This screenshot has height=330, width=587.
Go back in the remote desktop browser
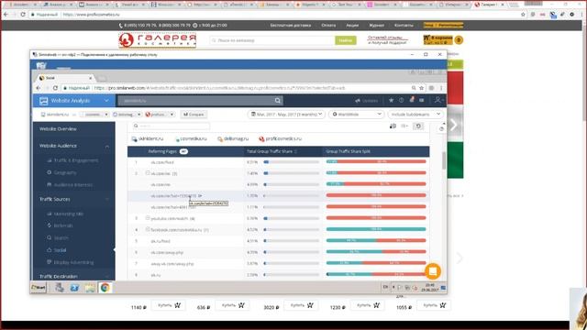(x=39, y=88)
